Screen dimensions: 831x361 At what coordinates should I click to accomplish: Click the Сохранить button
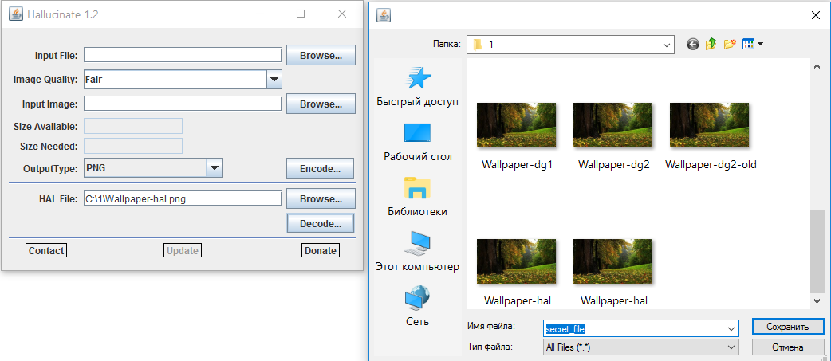(788, 327)
